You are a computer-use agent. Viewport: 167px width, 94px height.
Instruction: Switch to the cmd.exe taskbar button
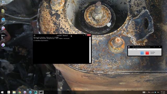tap(41, 92)
